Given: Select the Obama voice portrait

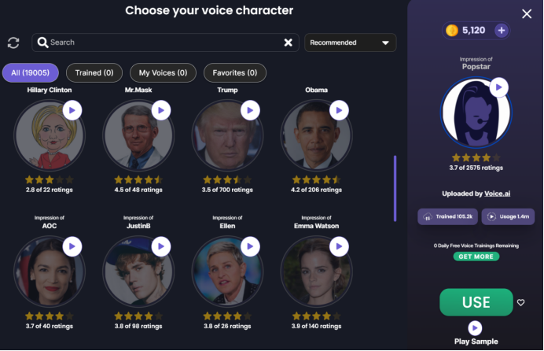Looking at the screenshot, I should coord(316,135).
